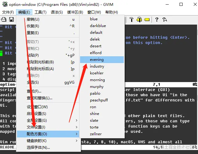Choose 全选(S) from the edit menu
198x154 pixels.
(48, 82)
